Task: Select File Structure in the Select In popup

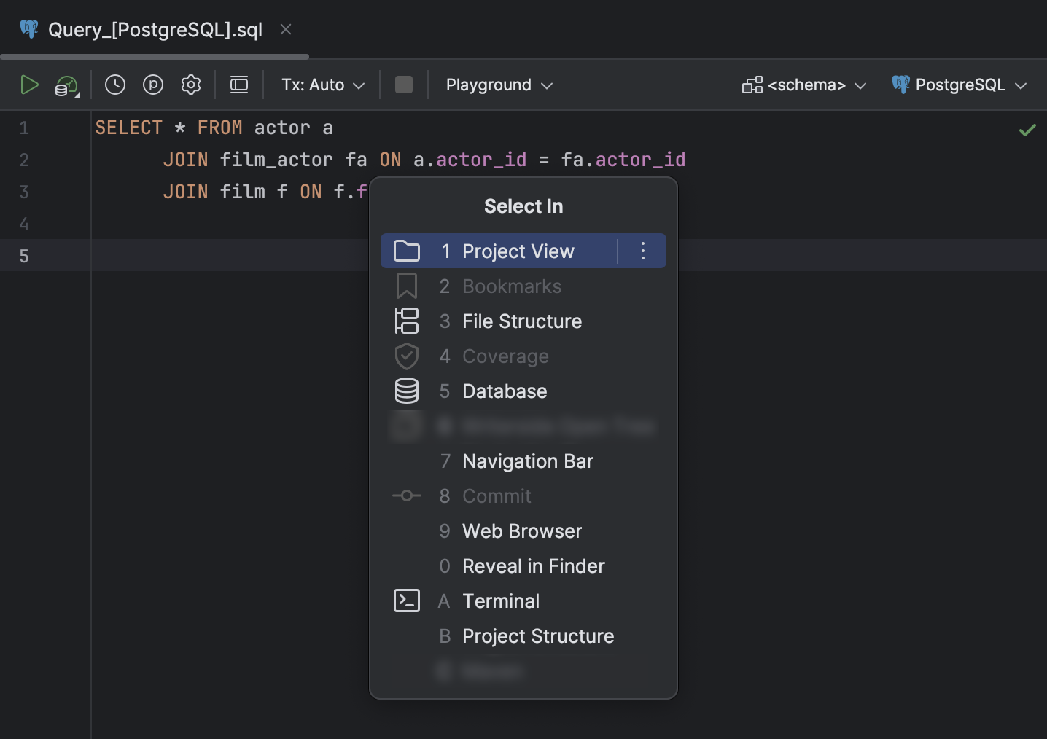Action: coord(521,321)
